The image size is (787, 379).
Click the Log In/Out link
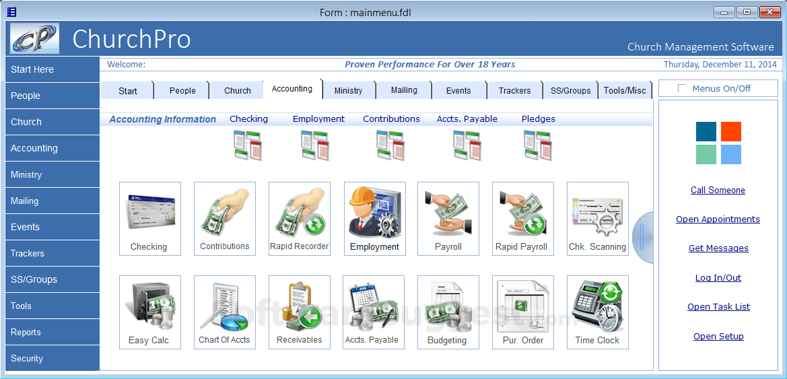[718, 278]
